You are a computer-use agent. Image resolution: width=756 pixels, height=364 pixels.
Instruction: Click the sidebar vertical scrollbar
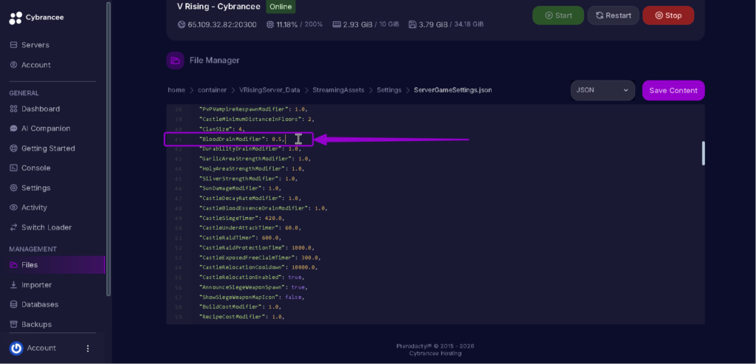click(109, 148)
